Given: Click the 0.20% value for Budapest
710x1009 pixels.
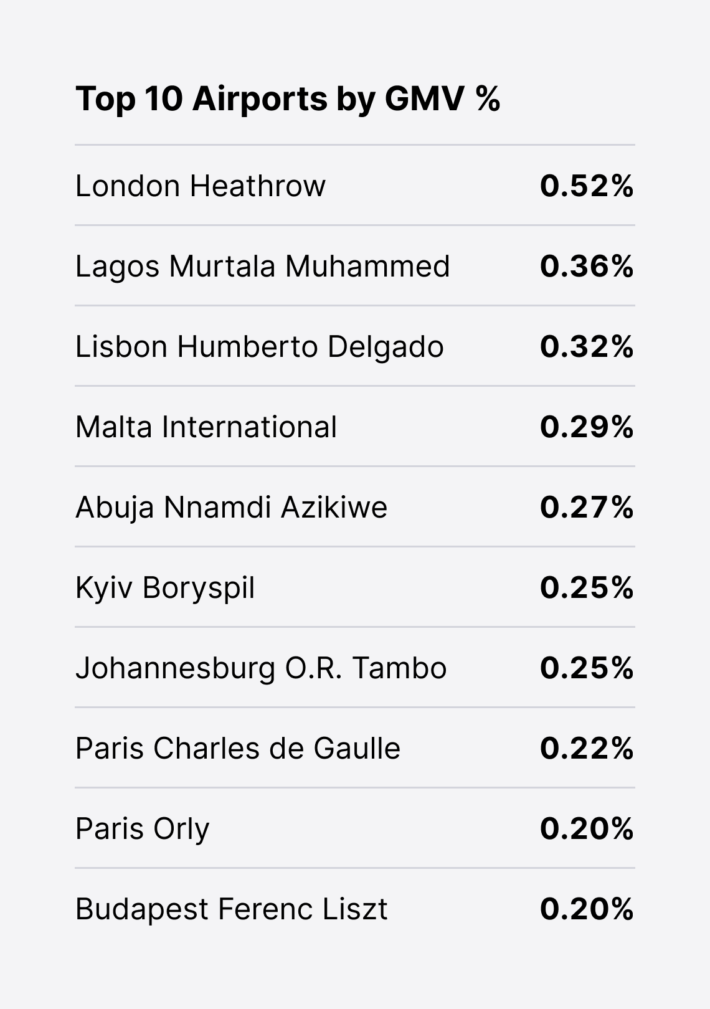Looking at the screenshot, I should pos(587,909).
